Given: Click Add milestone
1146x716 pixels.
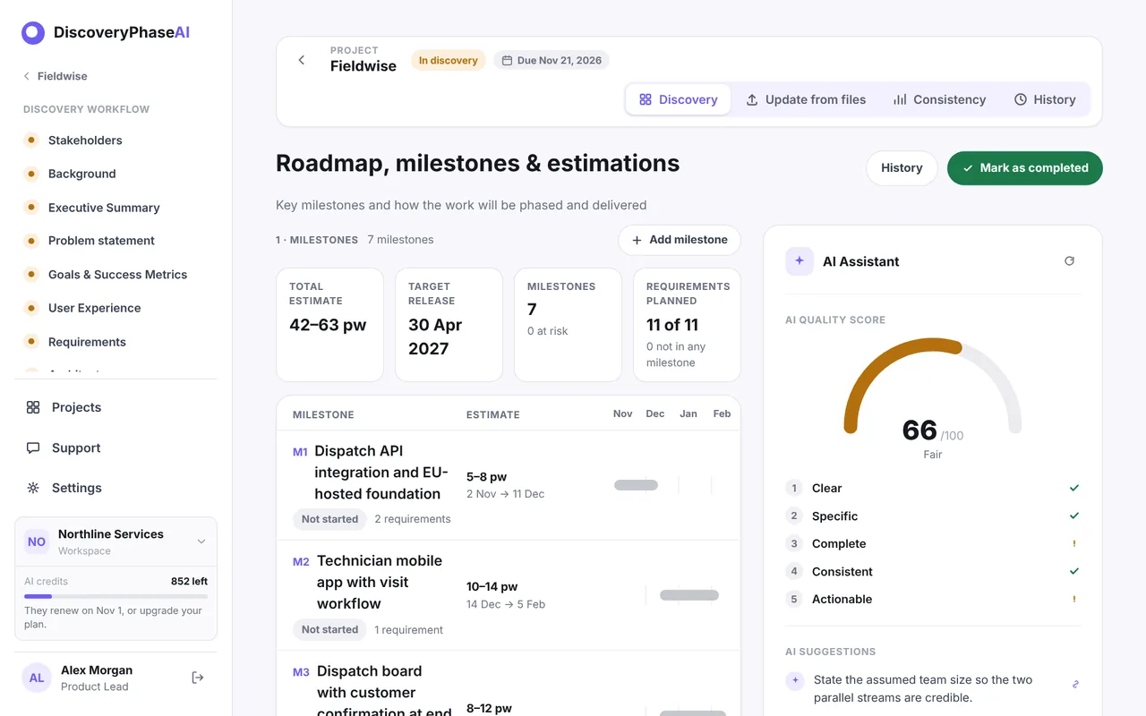Looking at the screenshot, I should pos(680,240).
